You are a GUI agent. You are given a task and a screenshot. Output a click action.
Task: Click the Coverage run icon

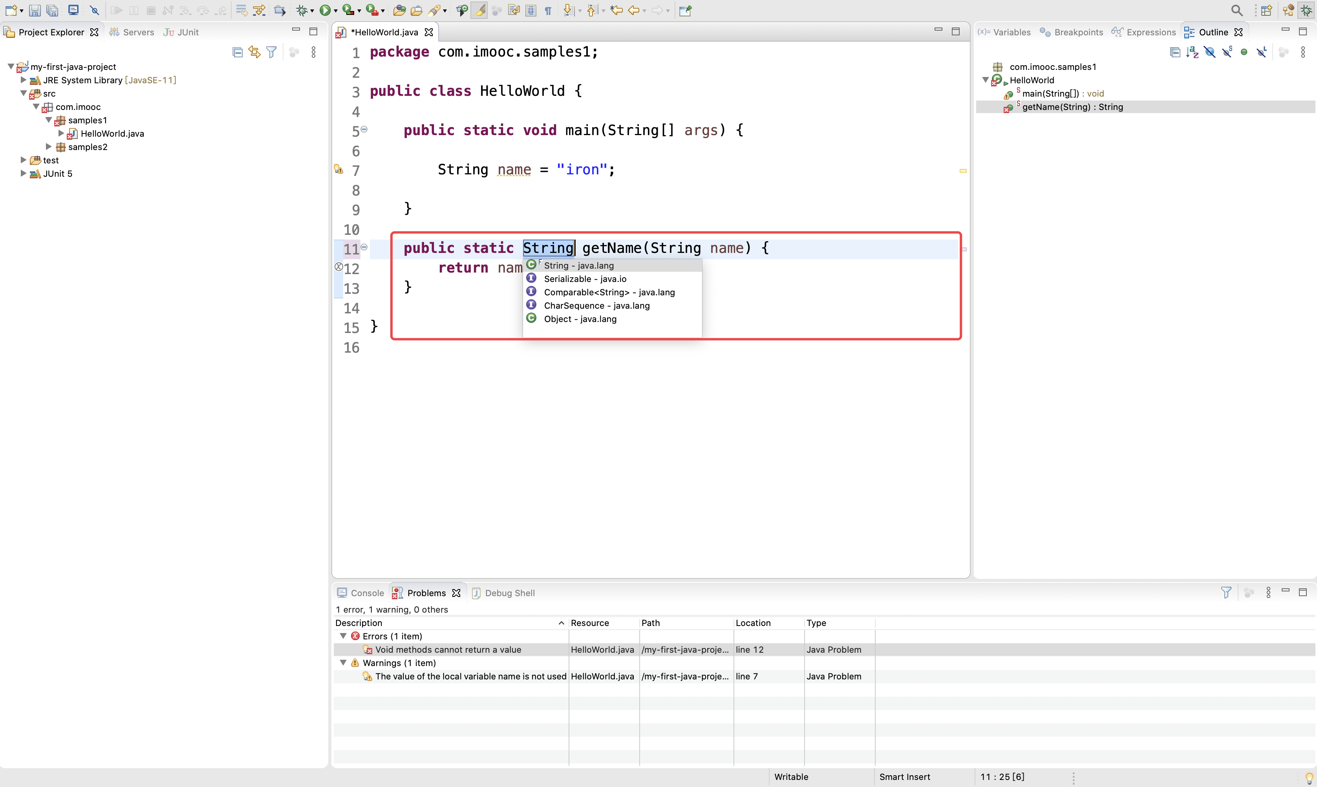[x=348, y=10]
